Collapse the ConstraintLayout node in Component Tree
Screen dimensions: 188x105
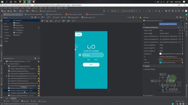[x=5, y=64]
